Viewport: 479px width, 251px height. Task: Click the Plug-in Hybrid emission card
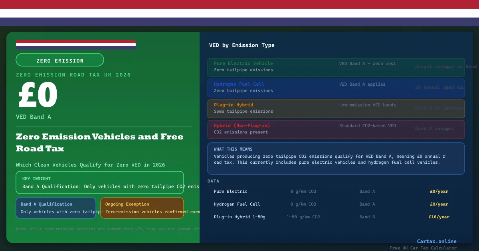[336, 108]
